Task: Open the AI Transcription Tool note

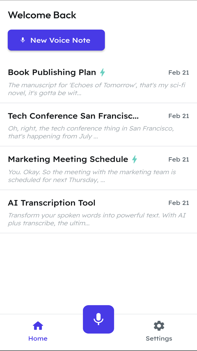Action: pos(52,203)
